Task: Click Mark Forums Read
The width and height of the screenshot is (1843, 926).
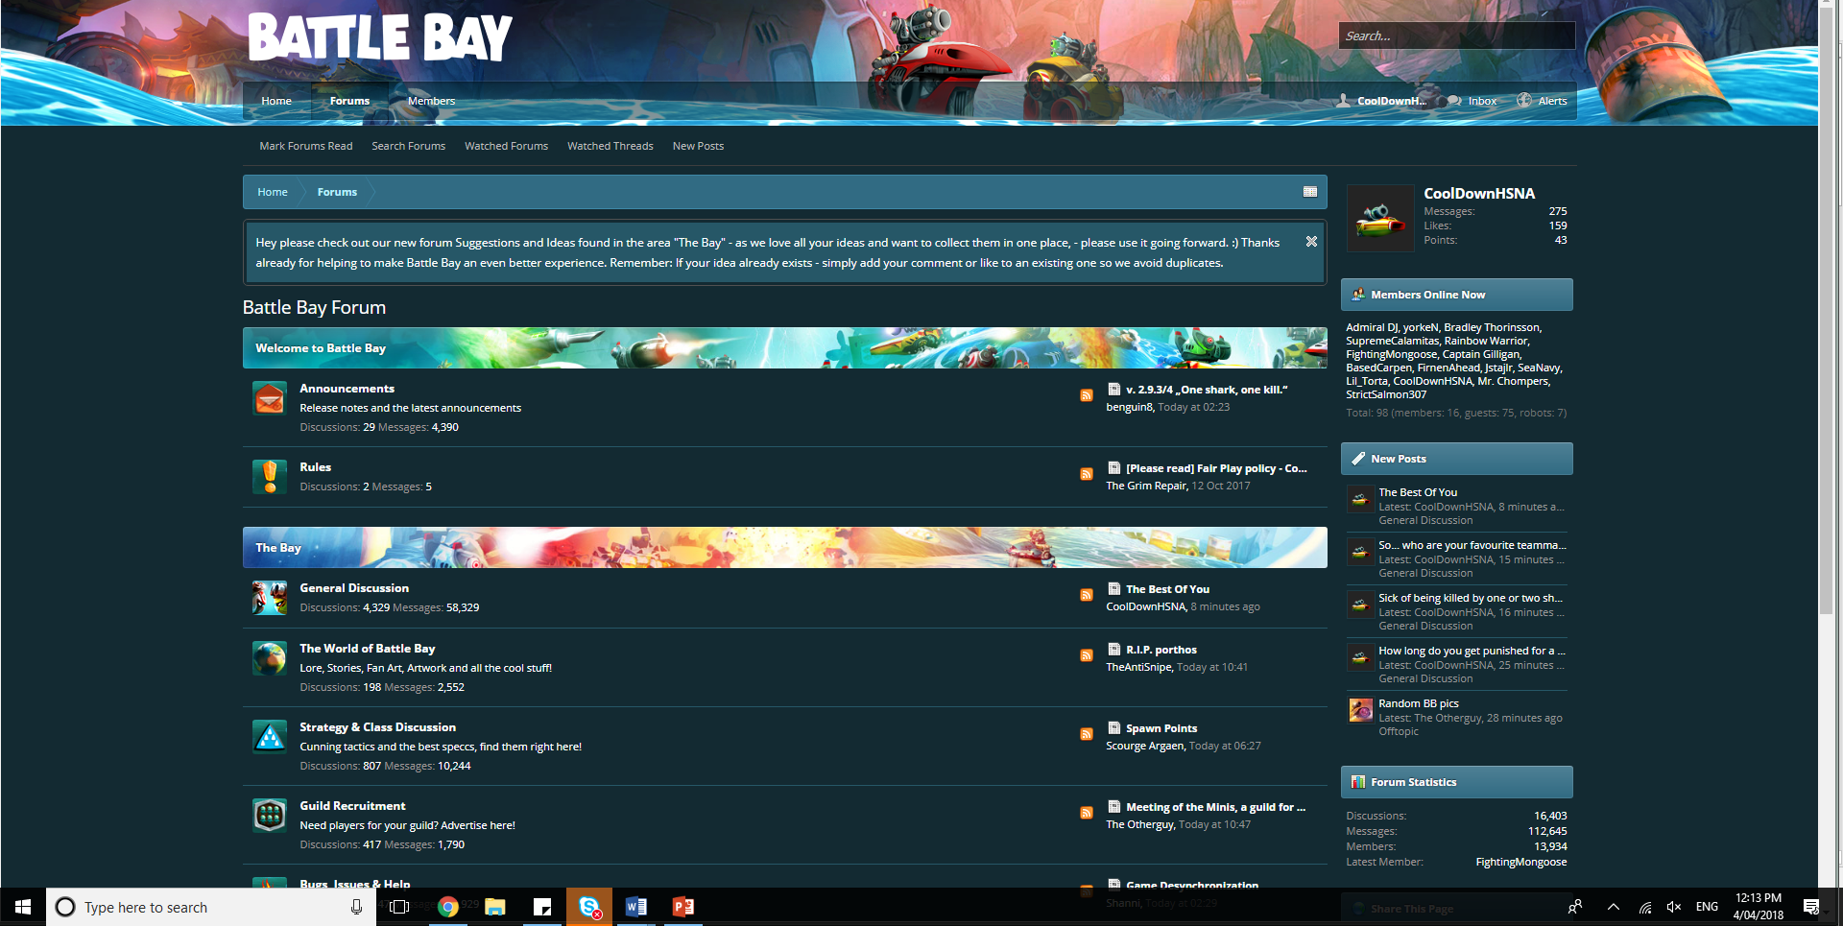Action: (x=306, y=146)
